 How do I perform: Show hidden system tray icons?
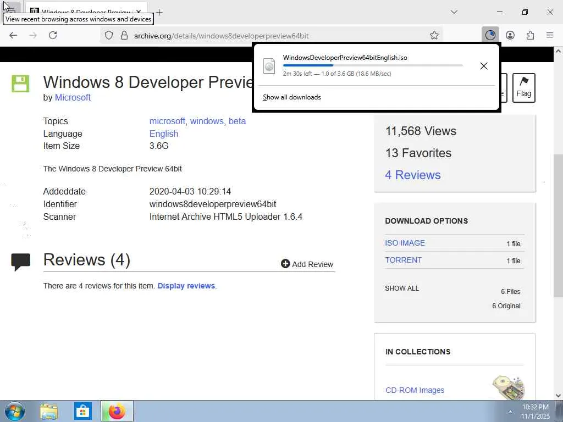[x=510, y=412]
